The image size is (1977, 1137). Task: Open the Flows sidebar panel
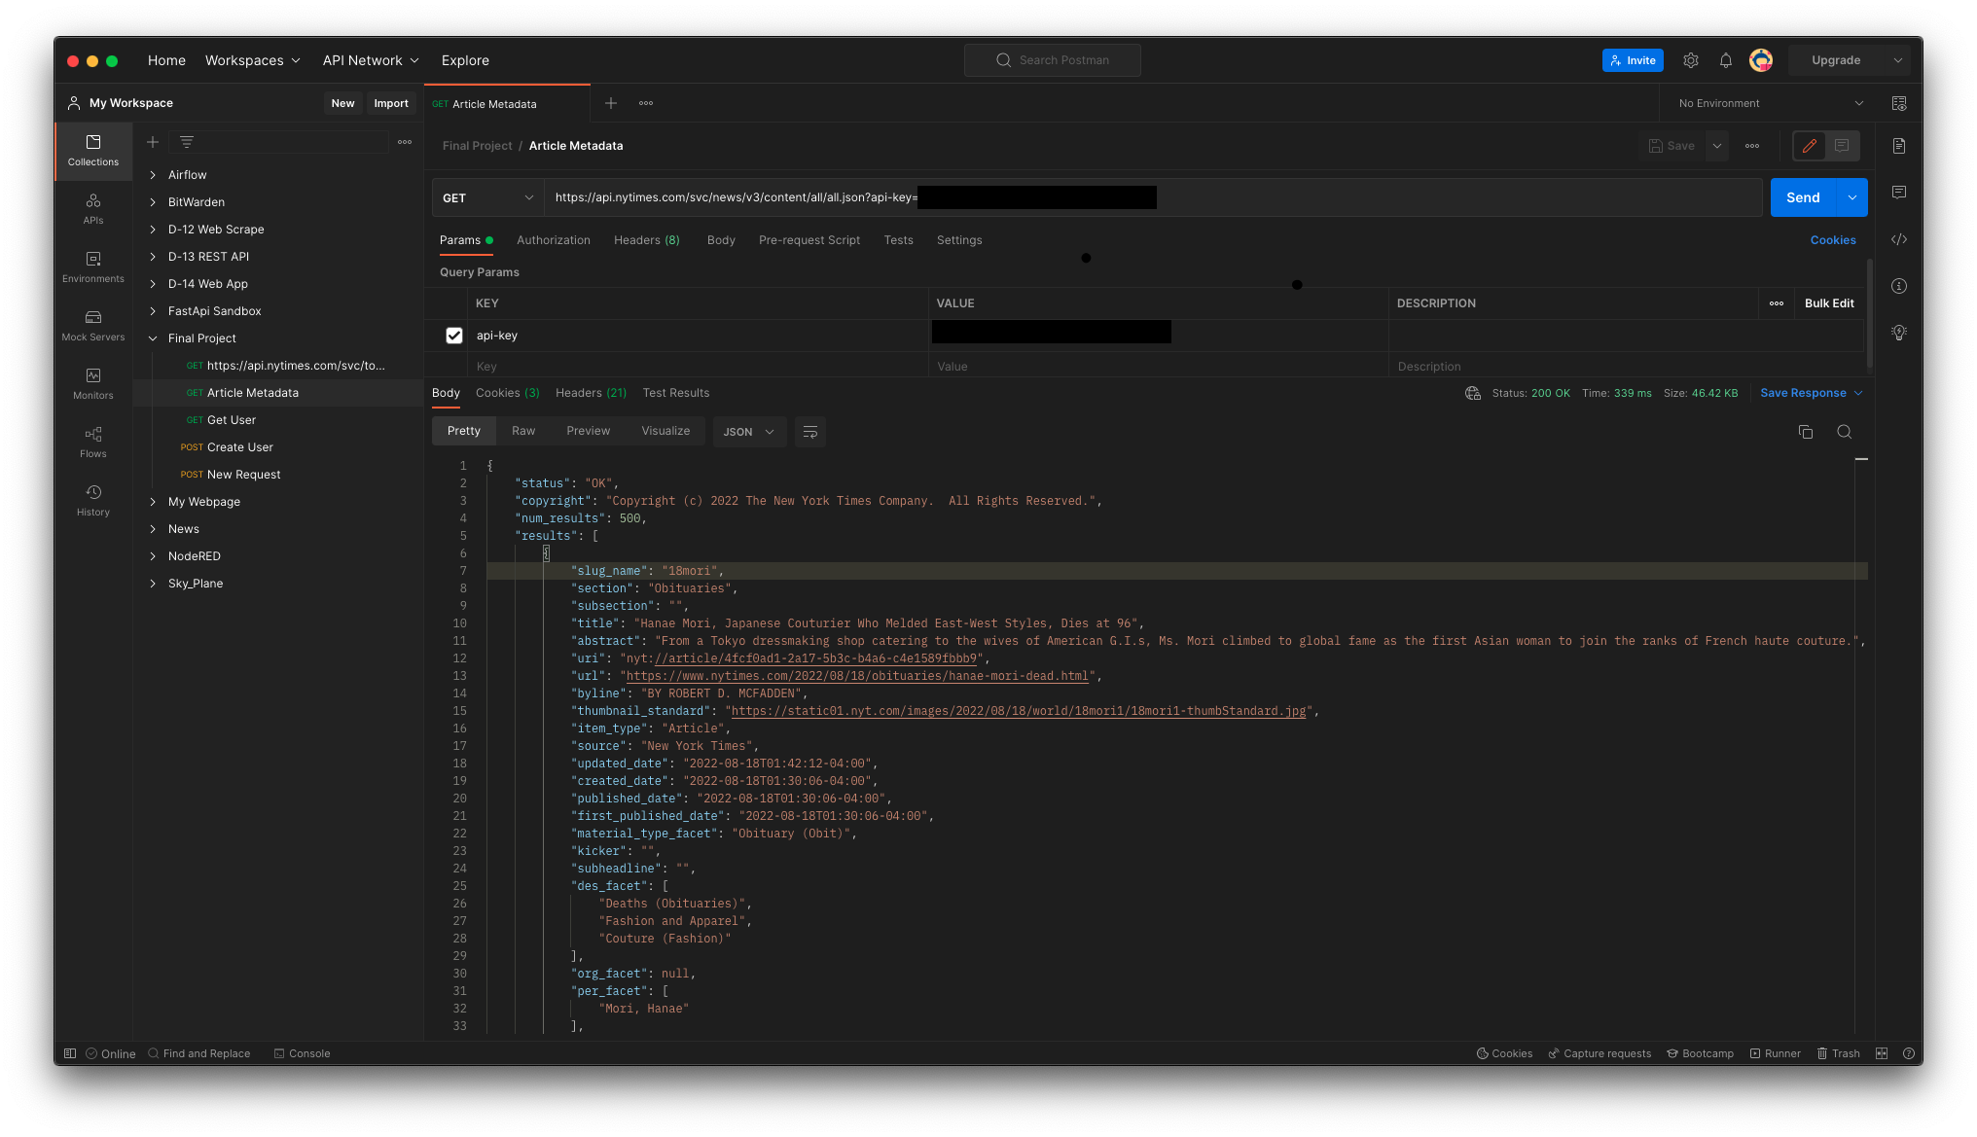[x=93, y=443]
